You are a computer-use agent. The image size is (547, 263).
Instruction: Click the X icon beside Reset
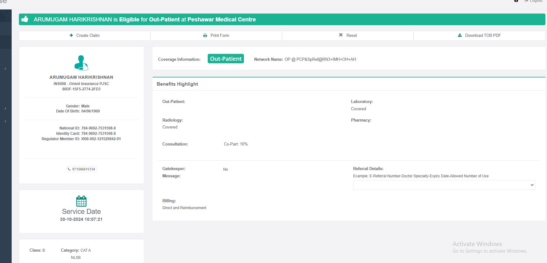341,35
